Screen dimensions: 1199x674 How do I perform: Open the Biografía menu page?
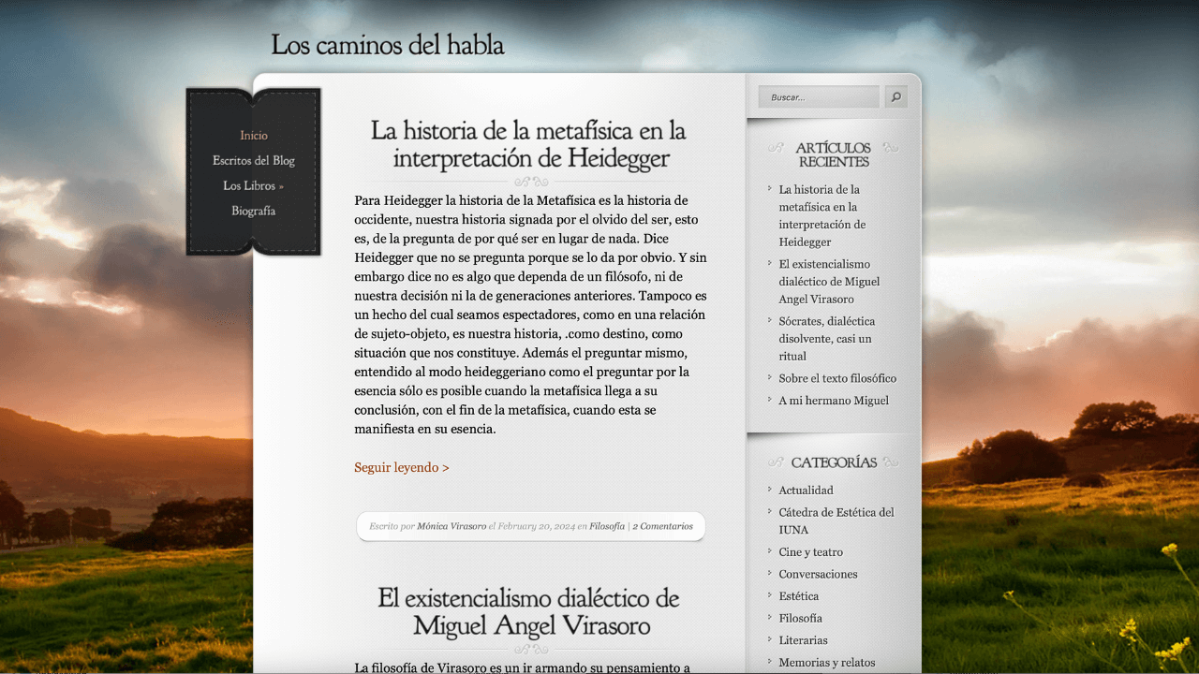(x=254, y=212)
